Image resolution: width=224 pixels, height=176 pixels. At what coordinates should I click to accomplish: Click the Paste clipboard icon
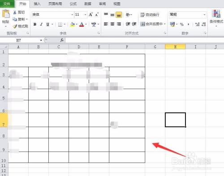coord(6,14)
